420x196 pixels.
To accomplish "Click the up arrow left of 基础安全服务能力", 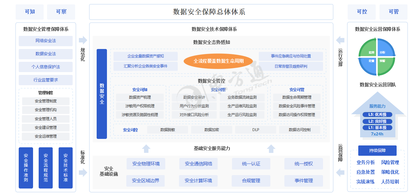I will coord(146,149).
